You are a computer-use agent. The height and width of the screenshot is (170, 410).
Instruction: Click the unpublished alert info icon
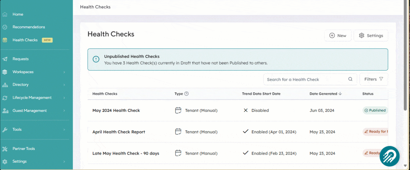click(x=96, y=59)
